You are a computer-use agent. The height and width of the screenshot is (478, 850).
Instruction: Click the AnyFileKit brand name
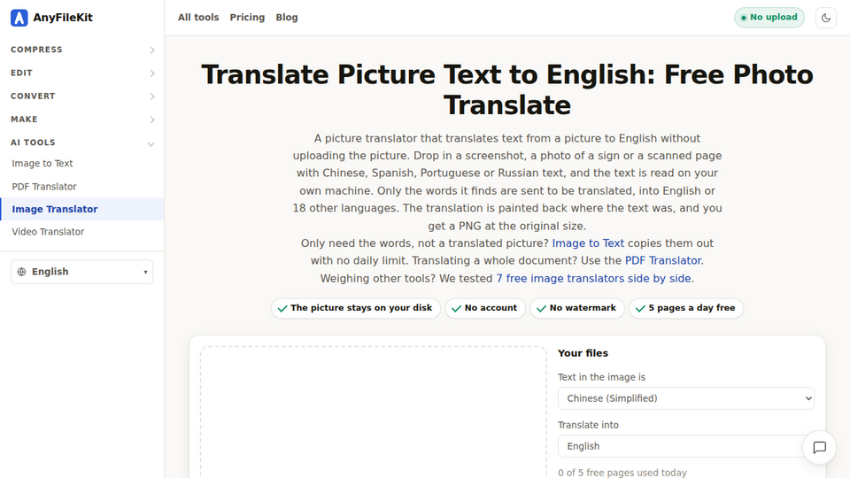pyautogui.click(x=63, y=18)
